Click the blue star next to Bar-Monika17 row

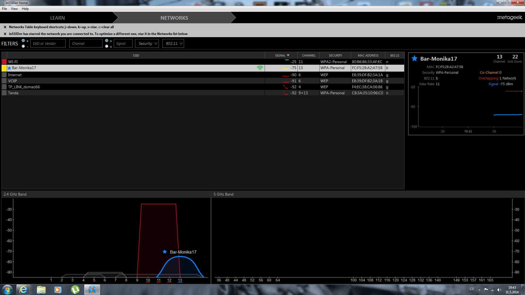tap(10, 68)
